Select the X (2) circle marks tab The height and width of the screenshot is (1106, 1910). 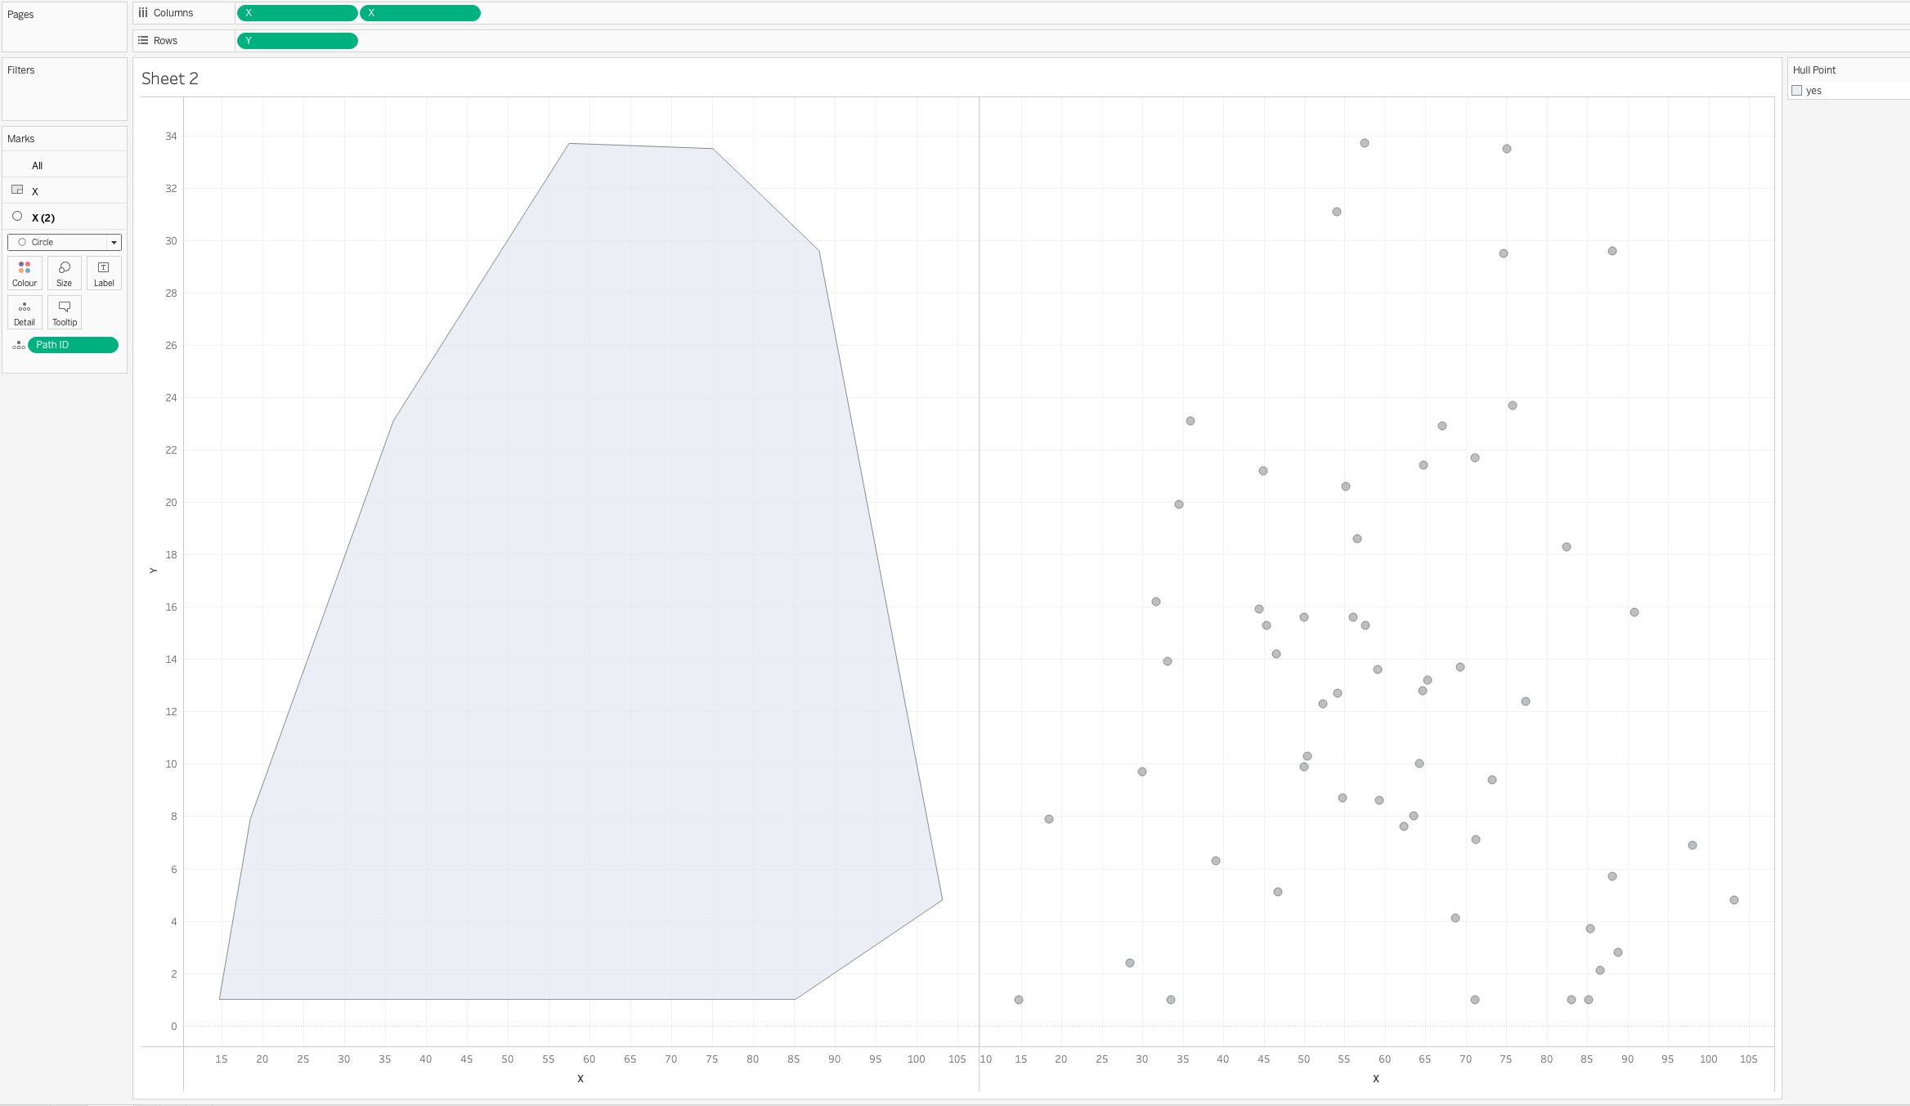coord(43,217)
